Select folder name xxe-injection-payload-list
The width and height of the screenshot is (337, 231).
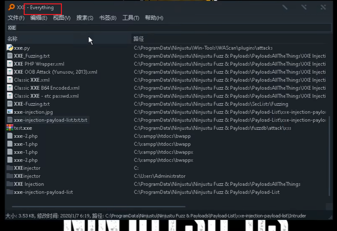tap(44, 192)
